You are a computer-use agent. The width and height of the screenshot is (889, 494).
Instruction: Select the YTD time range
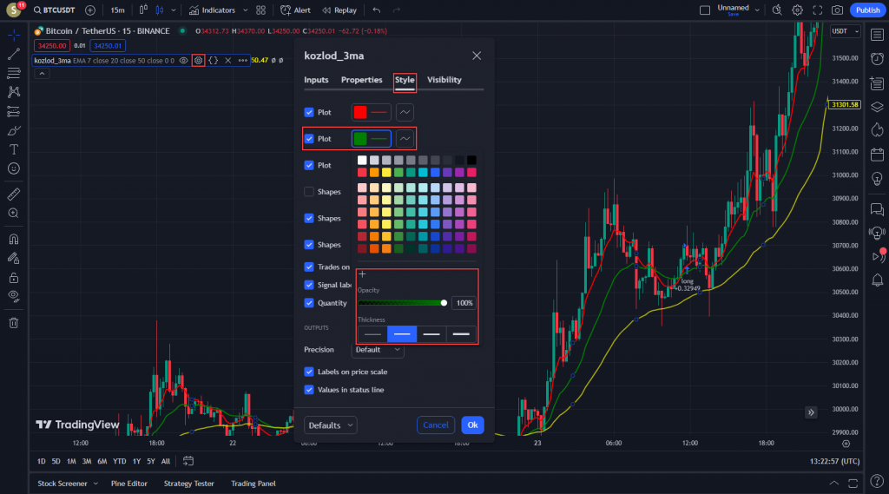click(120, 461)
